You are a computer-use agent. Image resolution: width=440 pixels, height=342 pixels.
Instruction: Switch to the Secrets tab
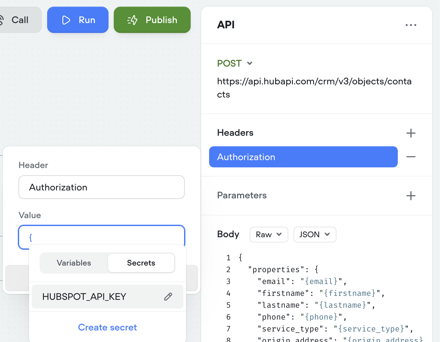[141, 263]
